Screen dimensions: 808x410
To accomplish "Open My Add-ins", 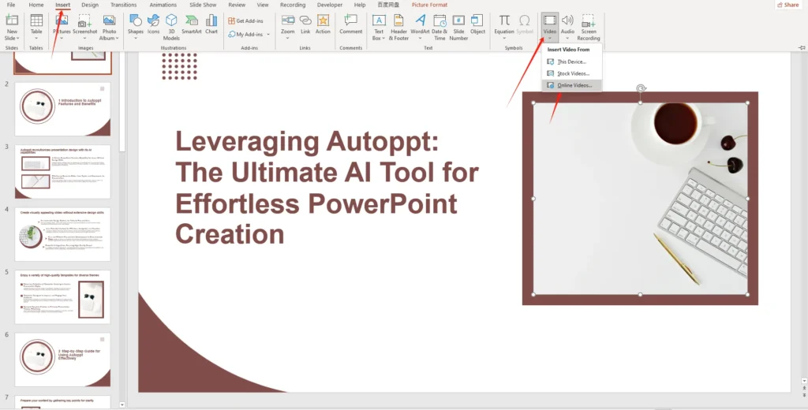I will tap(246, 34).
